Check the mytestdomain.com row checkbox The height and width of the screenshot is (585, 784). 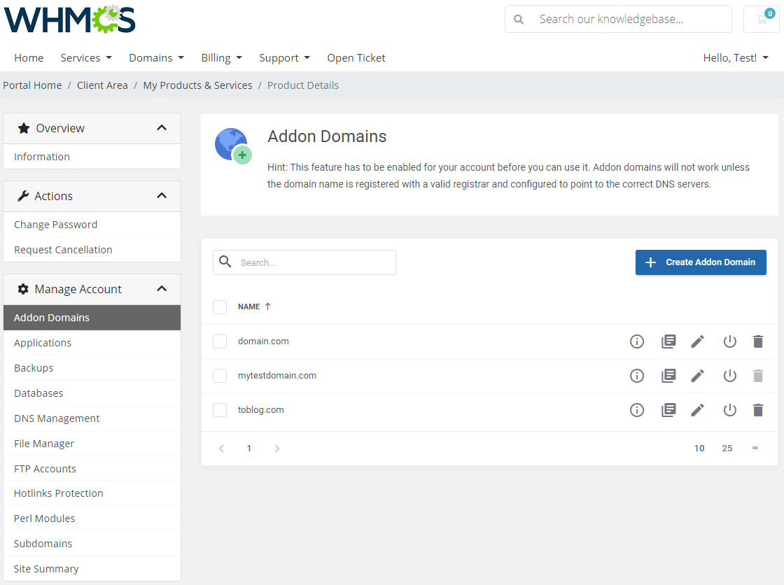(220, 376)
